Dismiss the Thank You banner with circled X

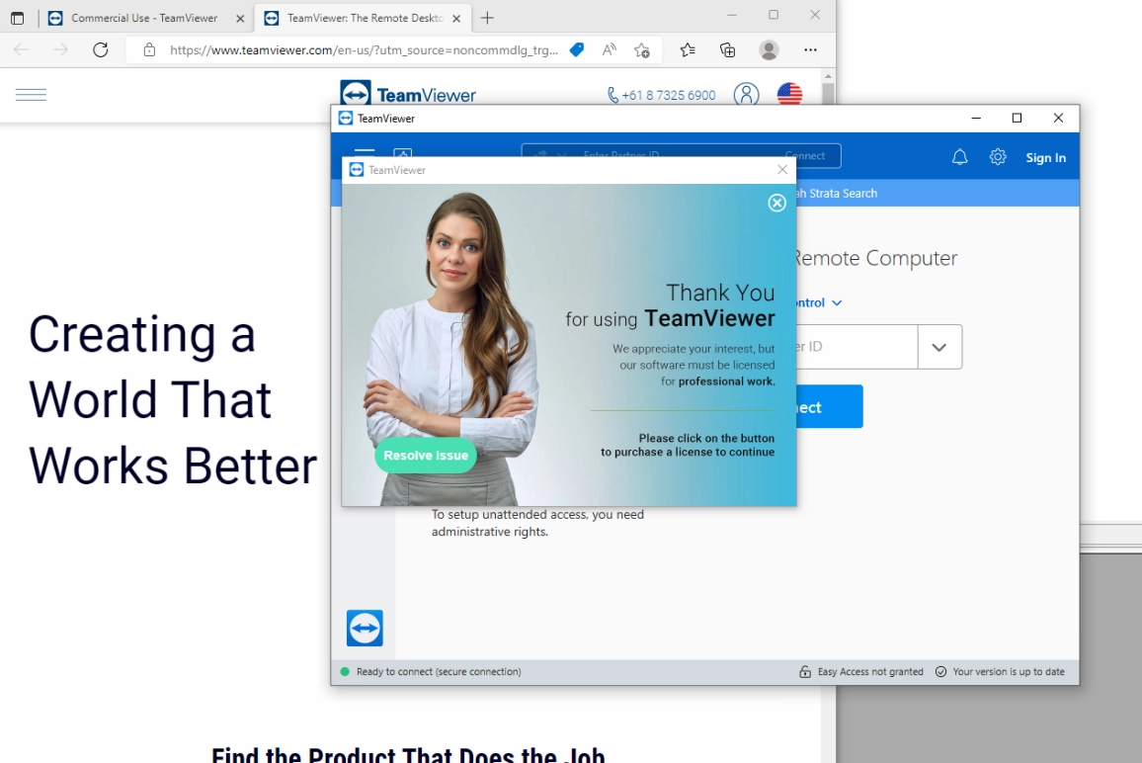(x=777, y=203)
